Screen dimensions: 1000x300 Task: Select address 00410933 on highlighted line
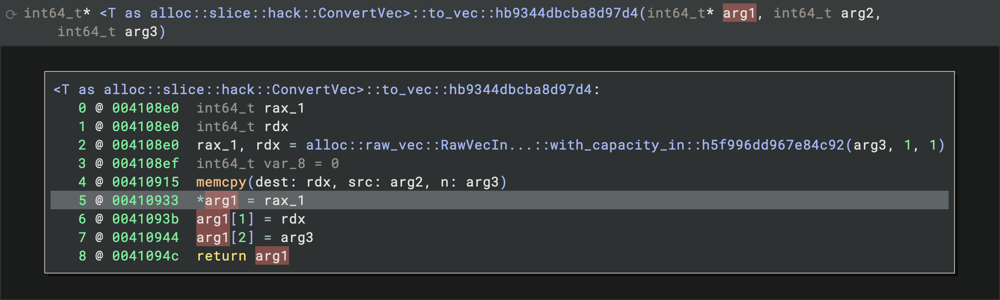[x=145, y=201]
